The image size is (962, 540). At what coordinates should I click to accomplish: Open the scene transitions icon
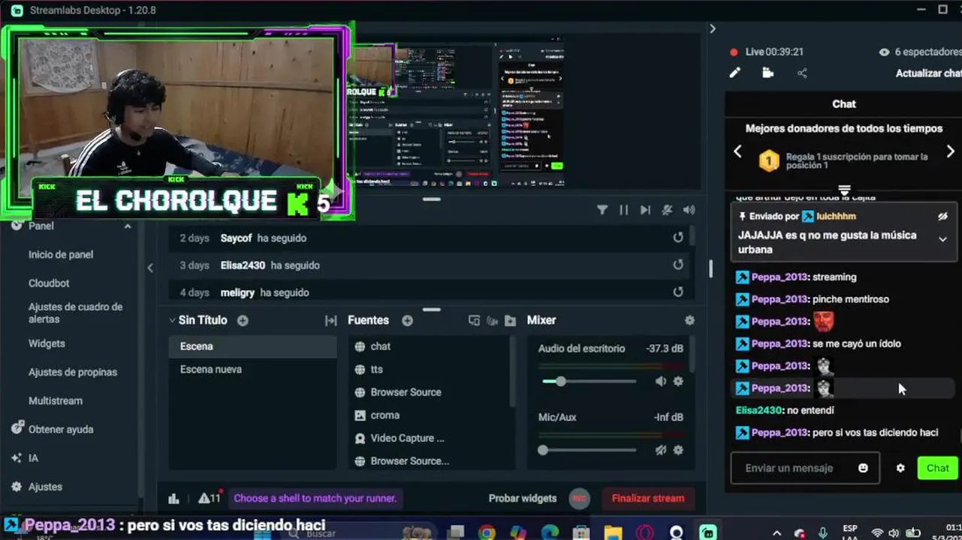pyautogui.click(x=330, y=320)
